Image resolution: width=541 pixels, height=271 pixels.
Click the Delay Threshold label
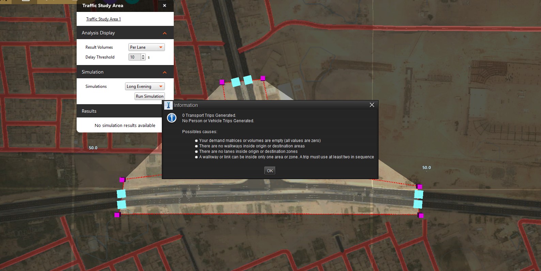click(x=100, y=57)
